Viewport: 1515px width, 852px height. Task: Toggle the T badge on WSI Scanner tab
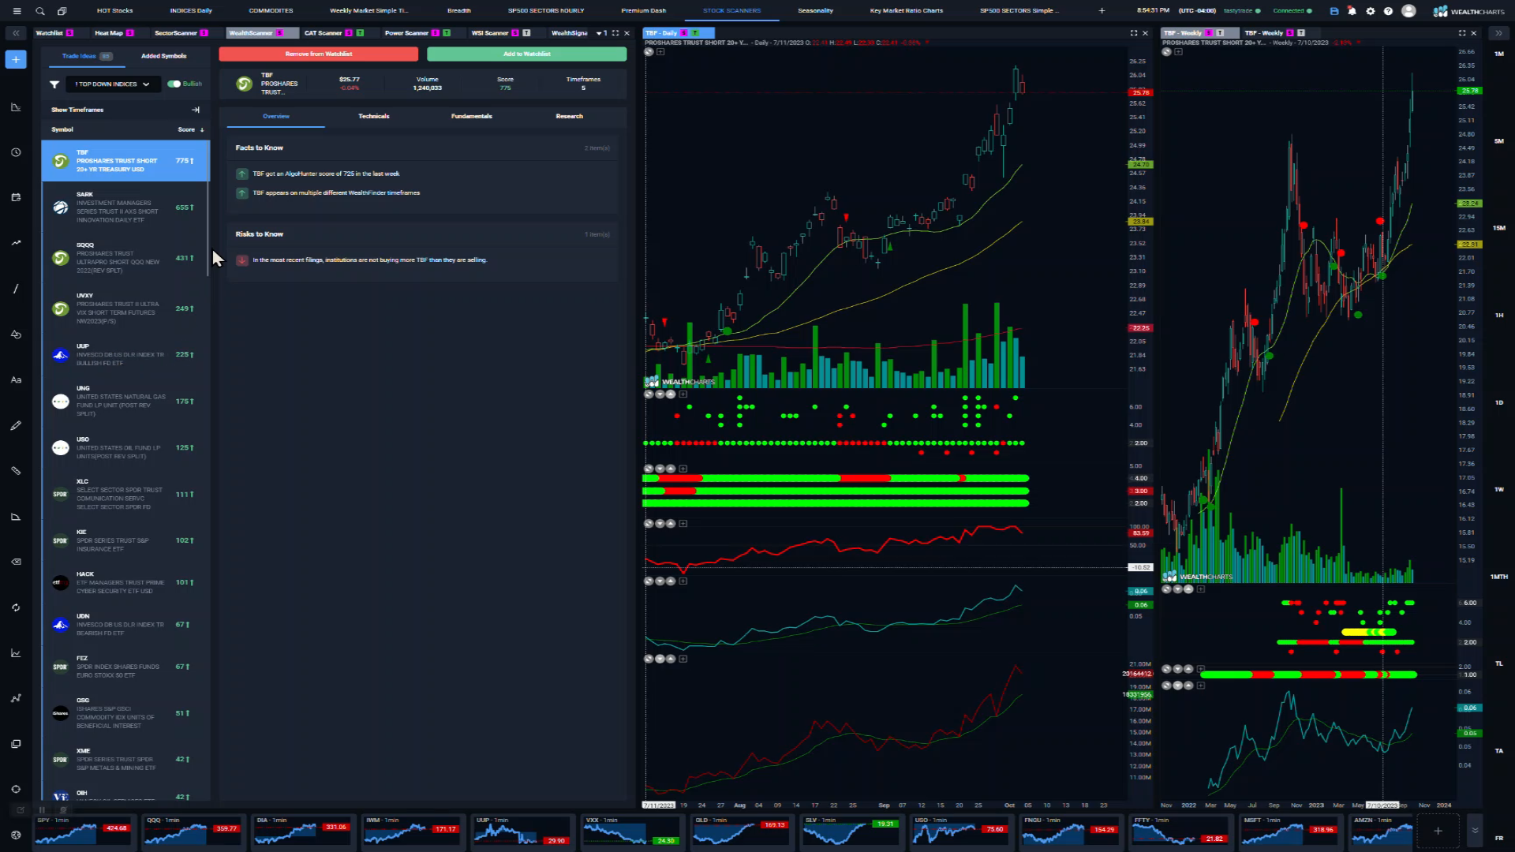[x=526, y=33]
